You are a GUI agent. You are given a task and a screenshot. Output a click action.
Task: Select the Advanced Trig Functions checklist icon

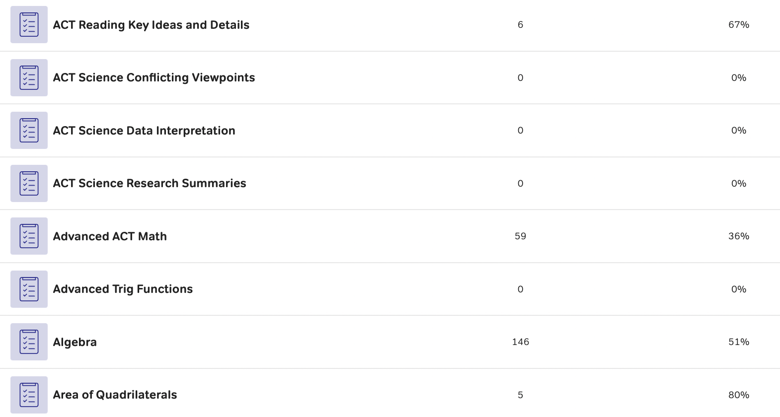(x=29, y=289)
